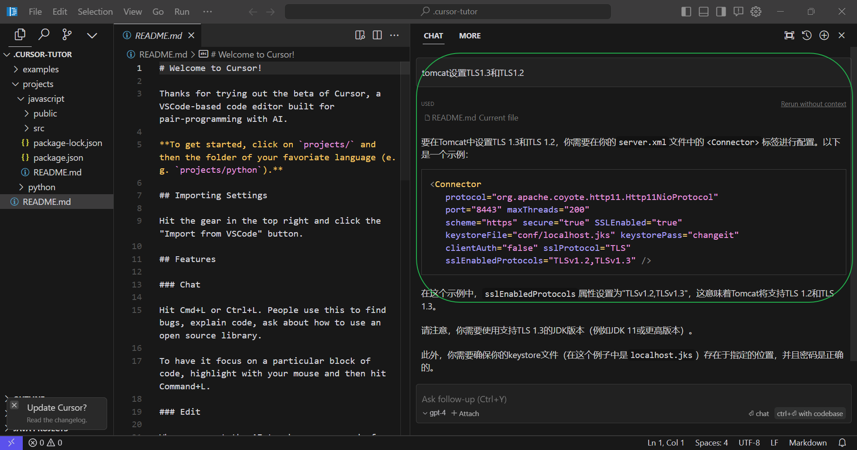This screenshot has height=450, width=857.
Task: Show additional views chevron in sidebar
Action: pyautogui.click(x=92, y=35)
